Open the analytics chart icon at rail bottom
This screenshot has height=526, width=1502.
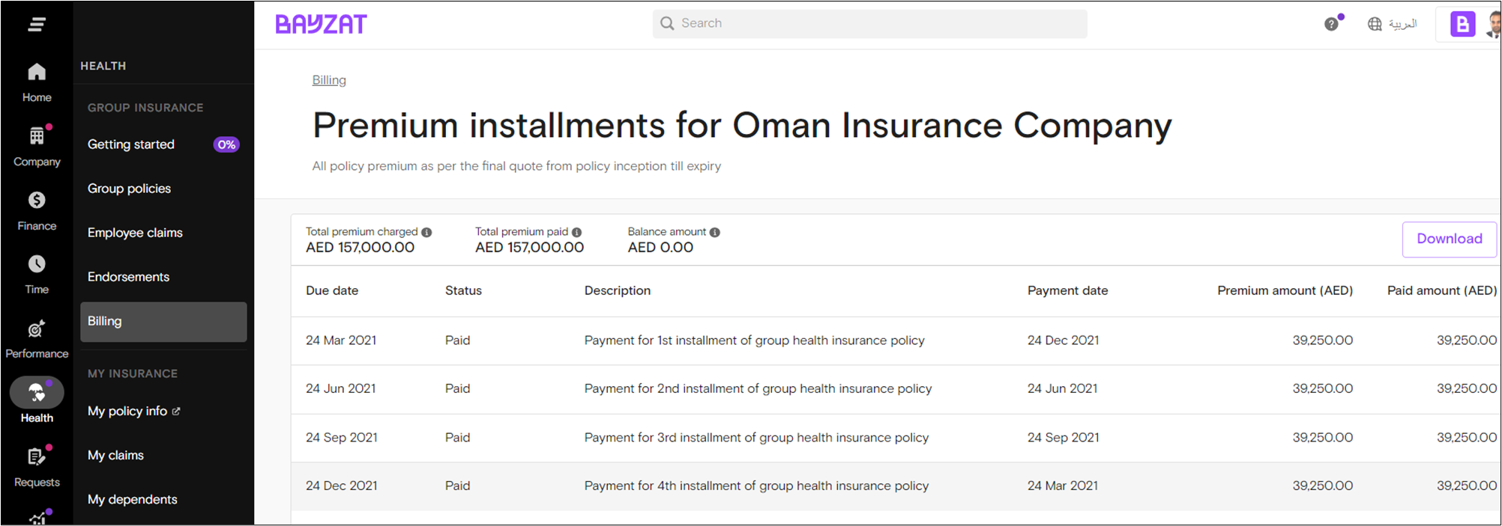(x=37, y=518)
